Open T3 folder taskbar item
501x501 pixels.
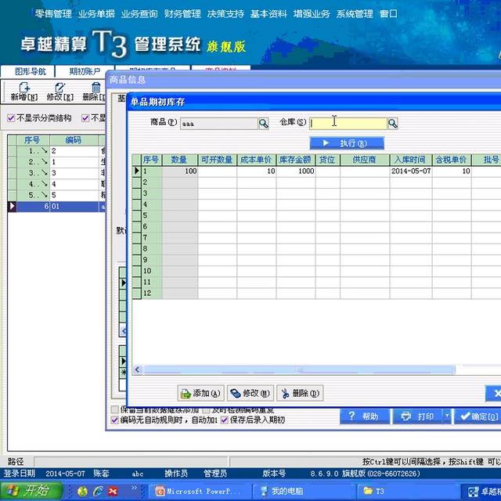coord(407,491)
